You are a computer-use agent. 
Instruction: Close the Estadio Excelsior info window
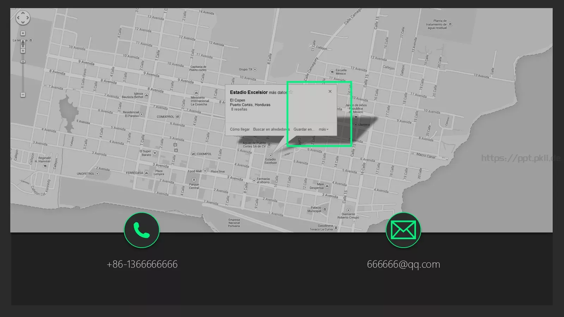click(x=330, y=91)
